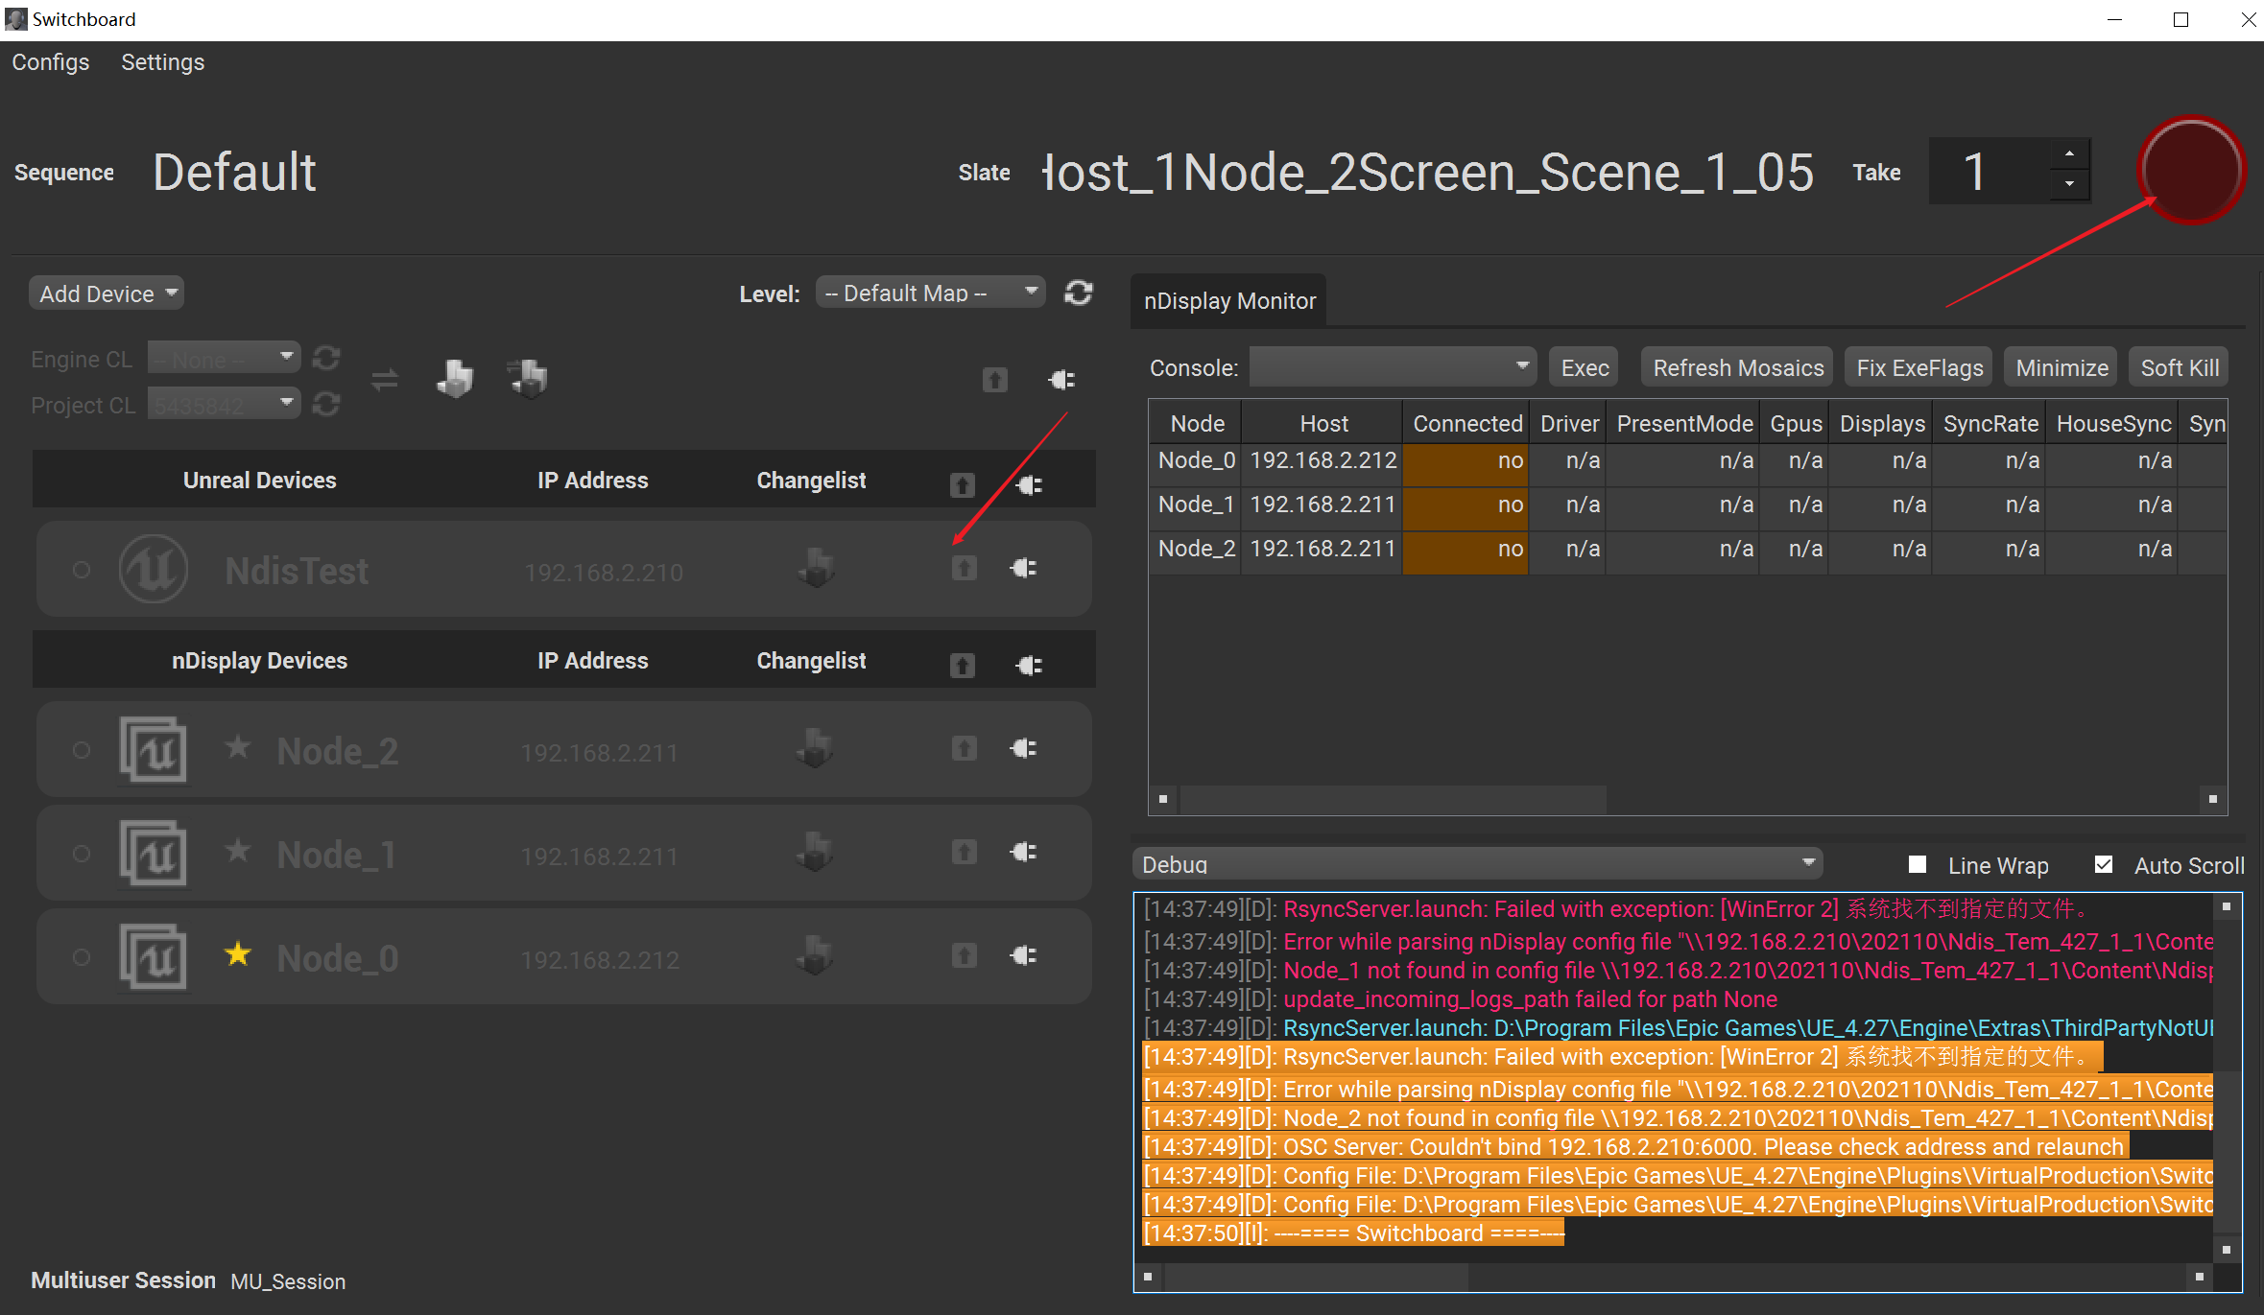Open the Settings menu
Viewport: 2264px width, 1315px height.
[x=163, y=62]
